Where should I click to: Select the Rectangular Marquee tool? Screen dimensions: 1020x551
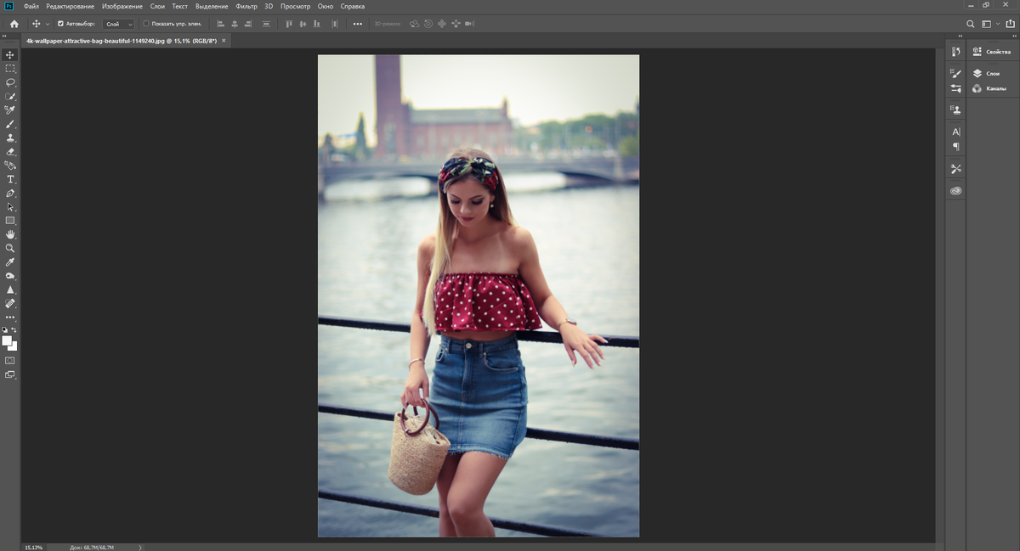tap(10, 69)
